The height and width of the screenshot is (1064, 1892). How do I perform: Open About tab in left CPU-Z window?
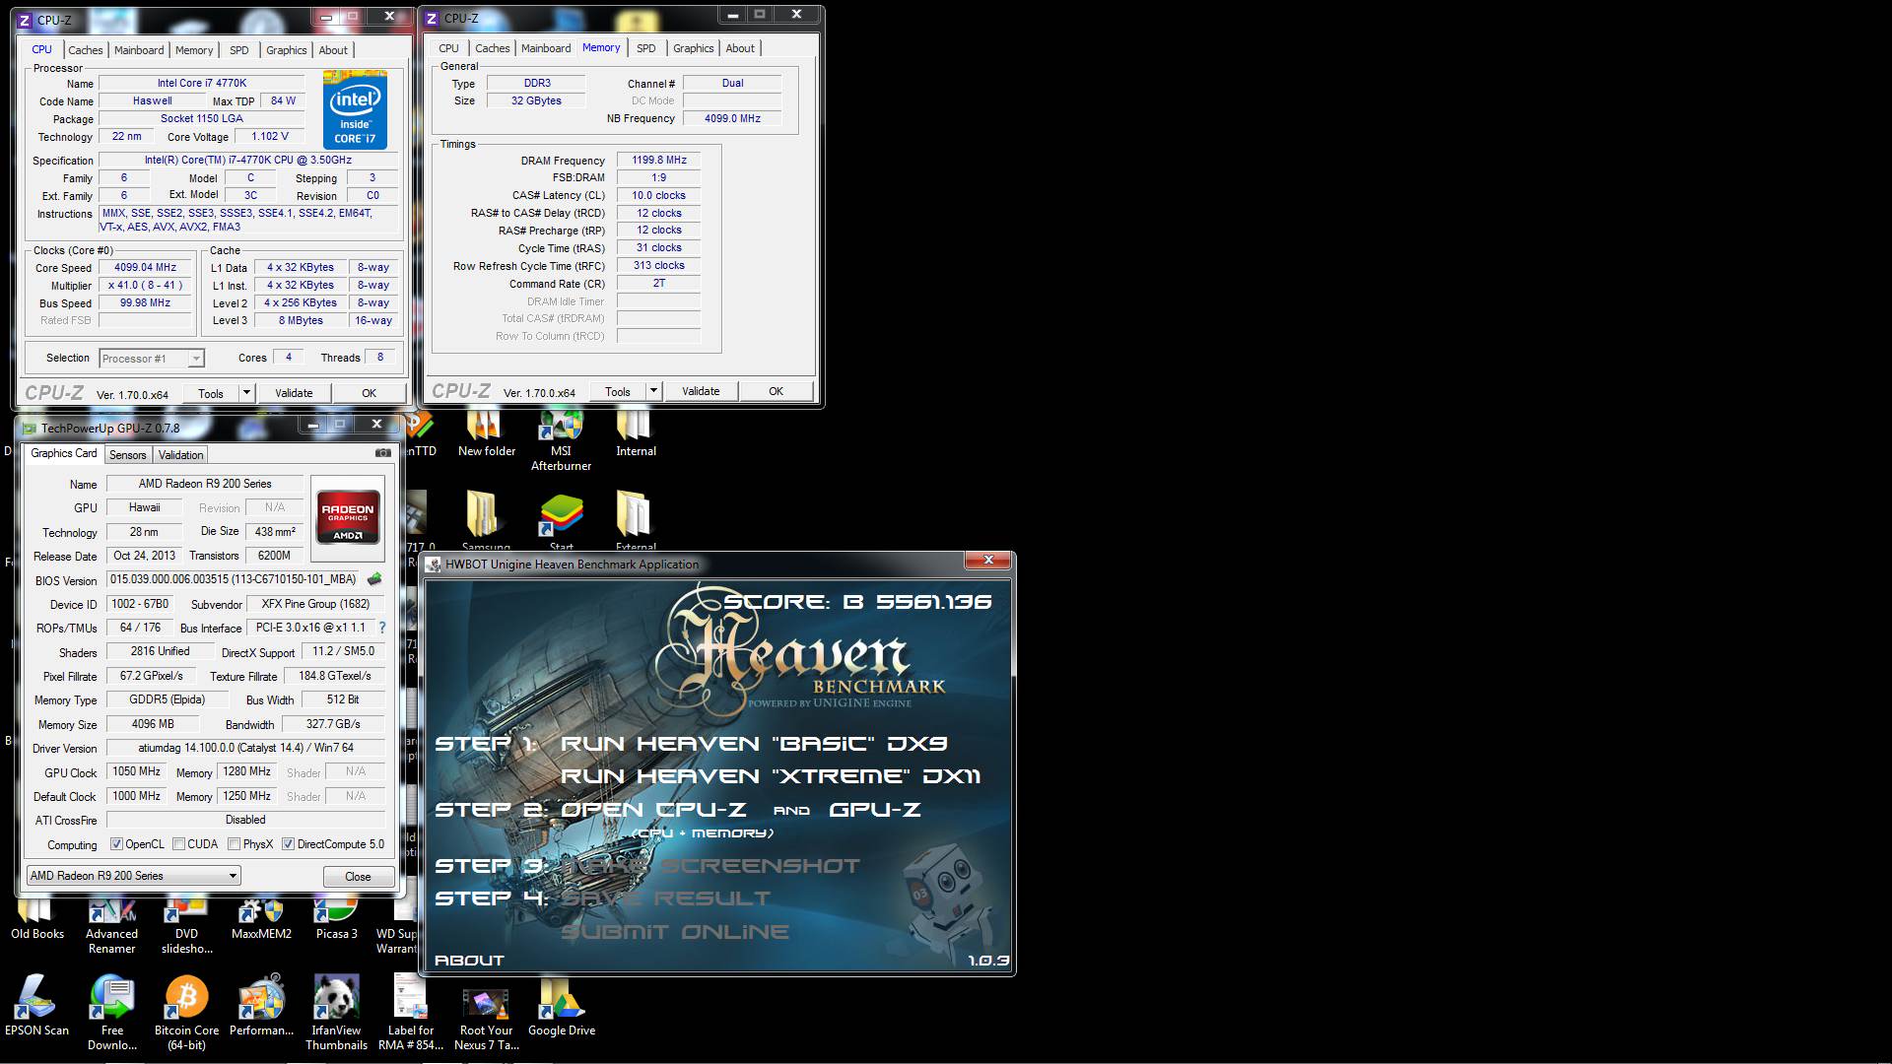coord(333,50)
